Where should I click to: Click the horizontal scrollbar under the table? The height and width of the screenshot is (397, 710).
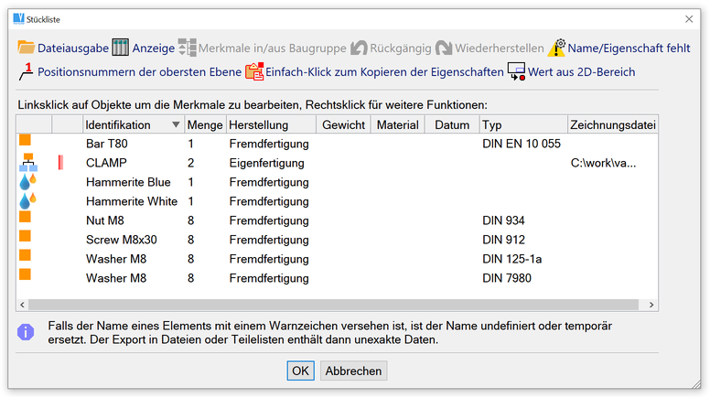pos(329,305)
